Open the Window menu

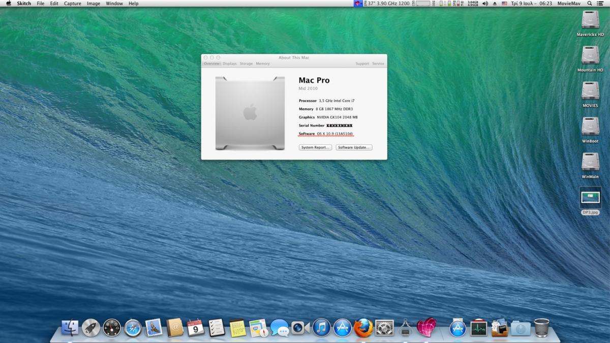(x=114, y=4)
